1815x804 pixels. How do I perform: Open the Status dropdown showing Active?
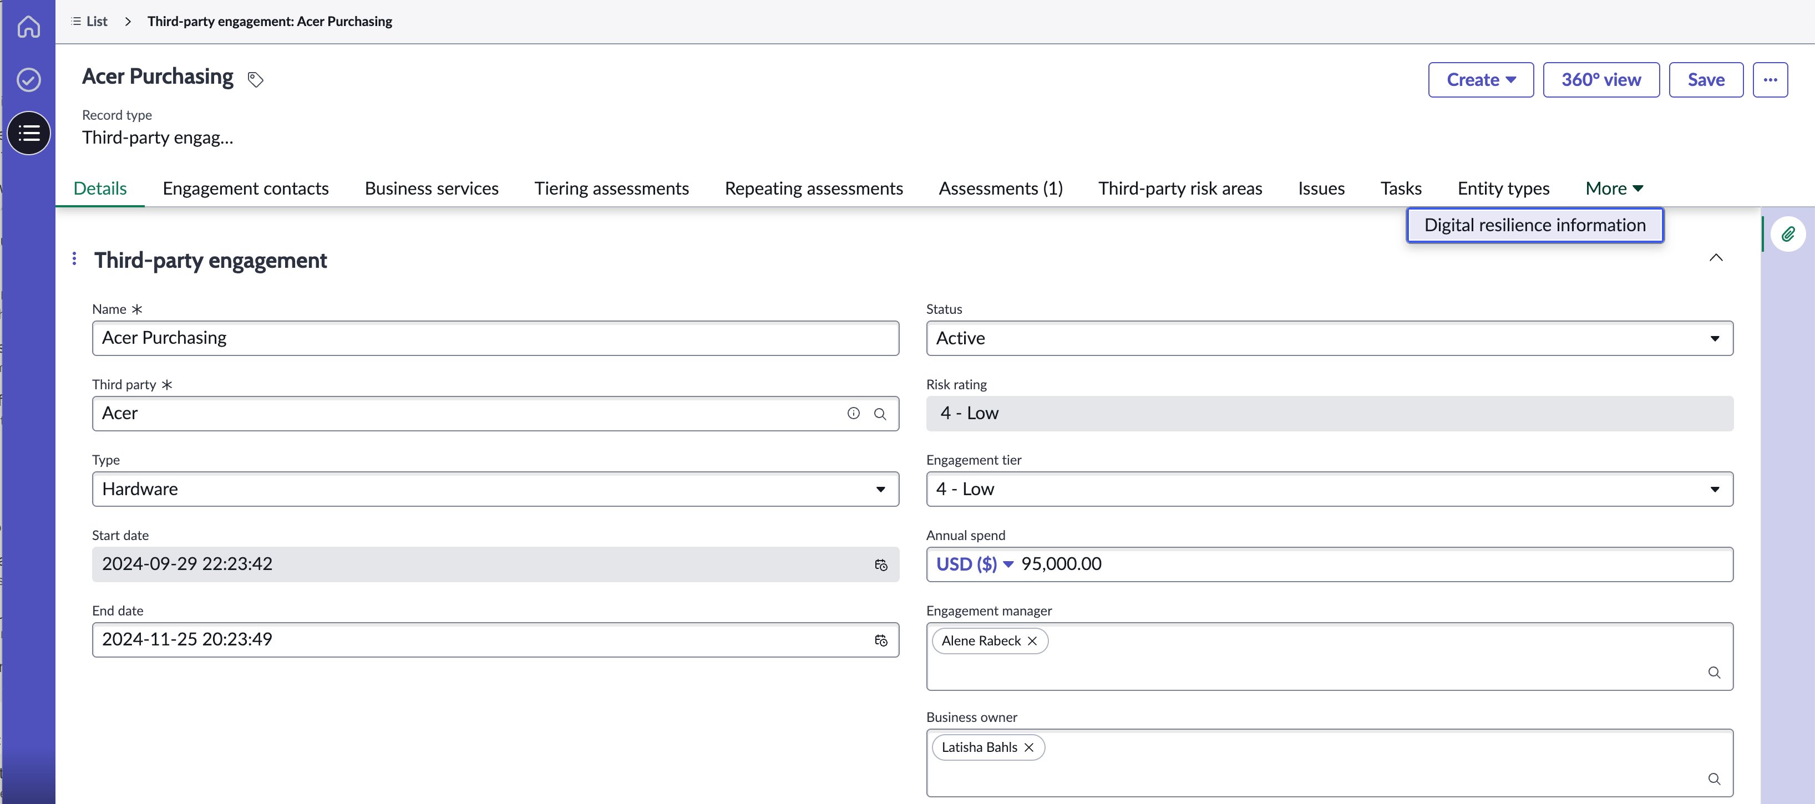[x=1330, y=339]
